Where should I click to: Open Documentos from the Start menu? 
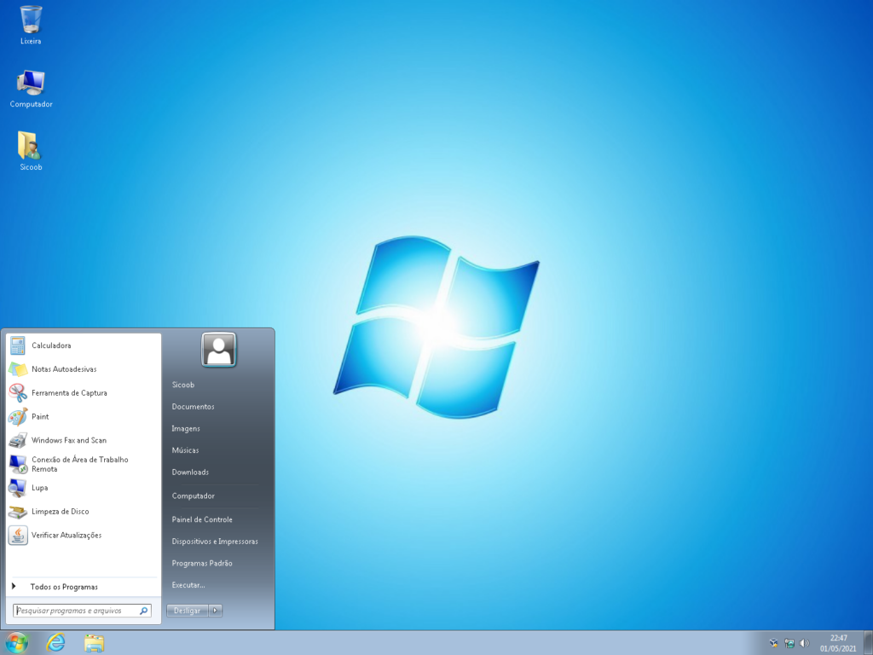194,407
